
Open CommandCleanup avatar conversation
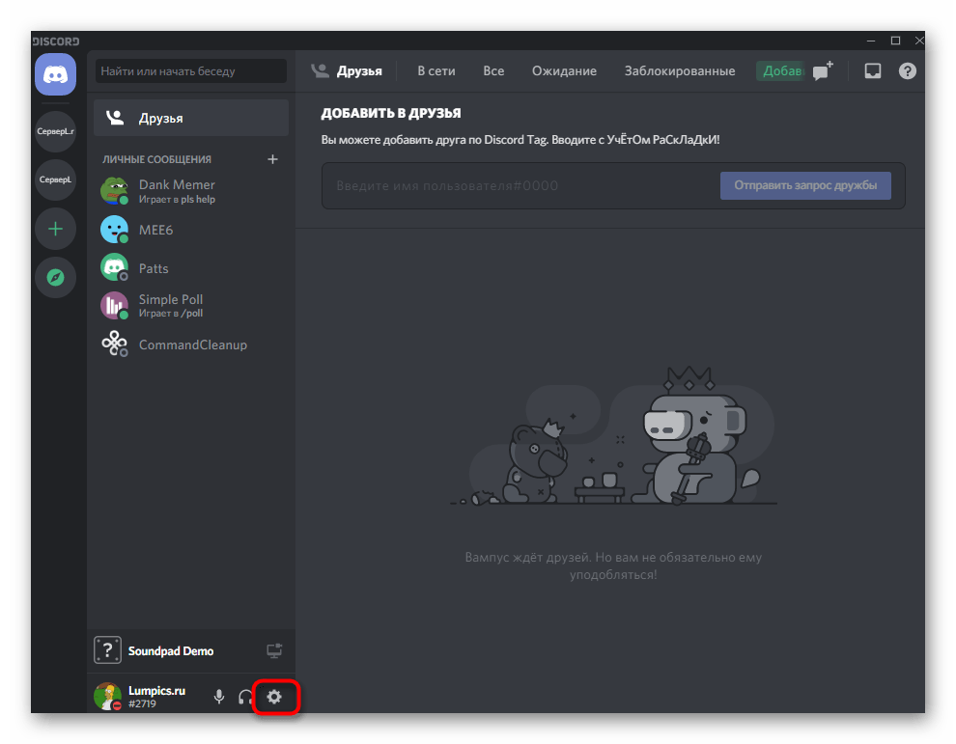(x=115, y=344)
